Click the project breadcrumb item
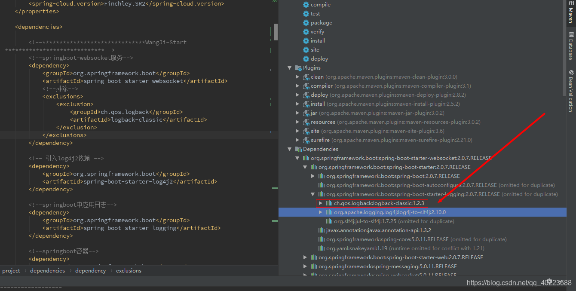This screenshot has width=576, height=291. (x=11, y=271)
